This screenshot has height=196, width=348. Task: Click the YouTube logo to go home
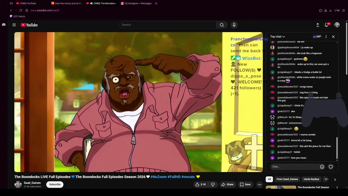tap(29, 25)
